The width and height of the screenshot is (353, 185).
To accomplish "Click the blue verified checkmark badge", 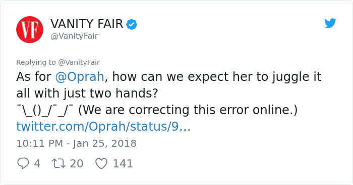I will tap(132, 25).
